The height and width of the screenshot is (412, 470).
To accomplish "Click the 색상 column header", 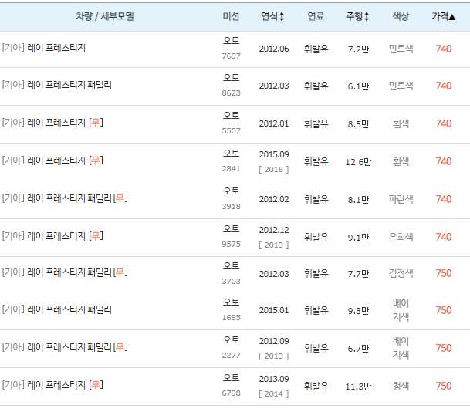I will pos(401,16).
